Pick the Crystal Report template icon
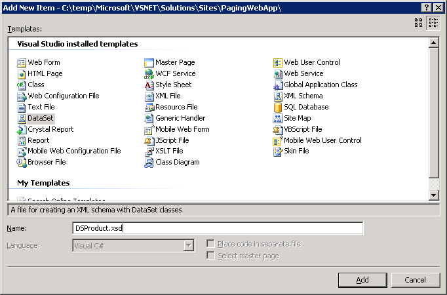 (x=22, y=129)
